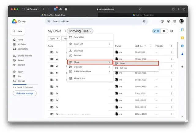Reload the page in Safari
This screenshot has width=196, height=133.
pyautogui.click(x=140, y=9)
